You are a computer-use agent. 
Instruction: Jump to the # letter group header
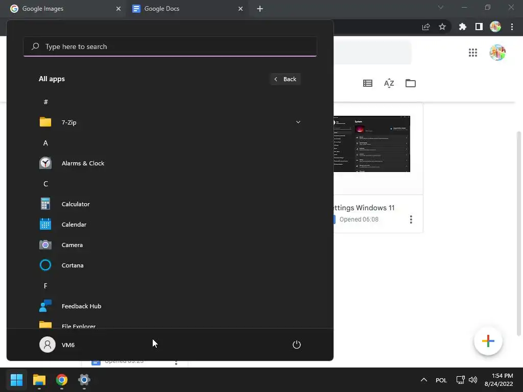click(x=45, y=102)
